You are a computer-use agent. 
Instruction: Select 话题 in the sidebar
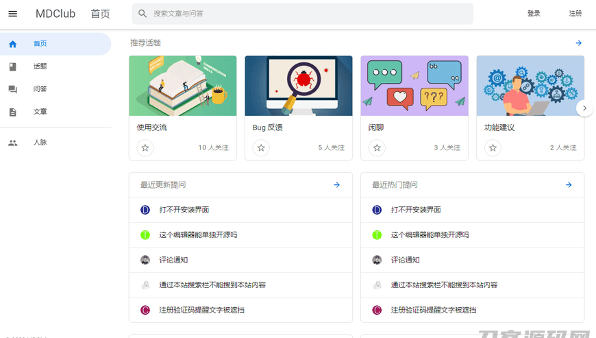(x=40, y=67)
